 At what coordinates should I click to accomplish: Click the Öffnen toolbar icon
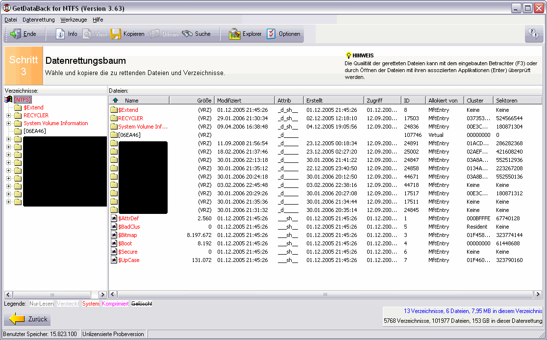pyautogui.click(x=154, y=34)
